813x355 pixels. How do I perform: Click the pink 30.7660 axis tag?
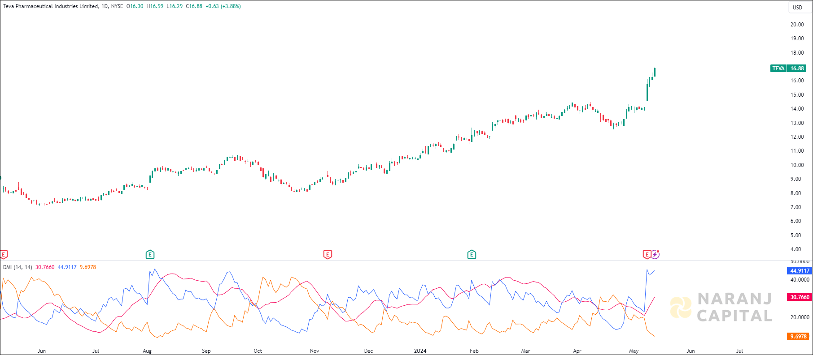pyautogui.click(x=800, y=297)
